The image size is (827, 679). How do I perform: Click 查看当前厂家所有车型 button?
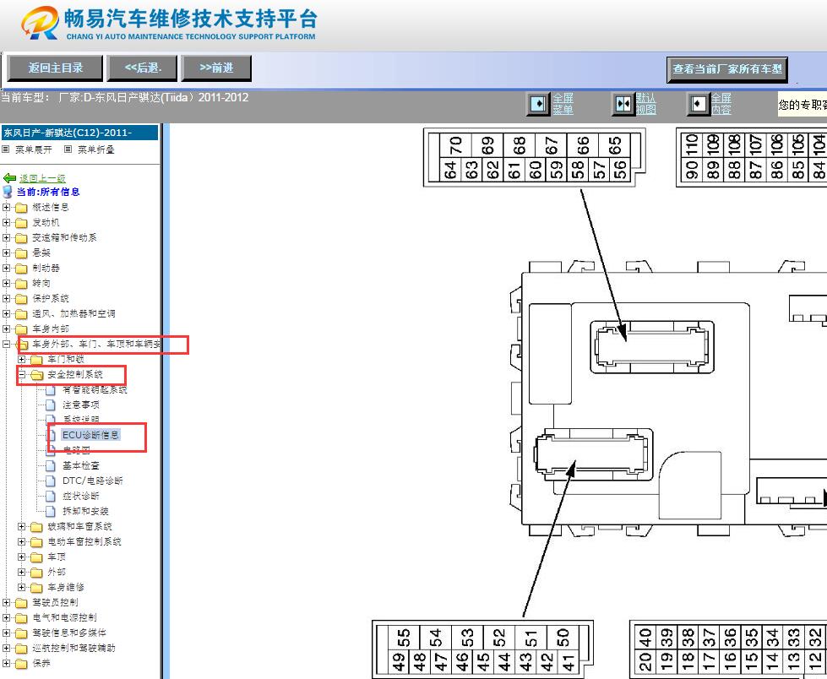(727, 69)
